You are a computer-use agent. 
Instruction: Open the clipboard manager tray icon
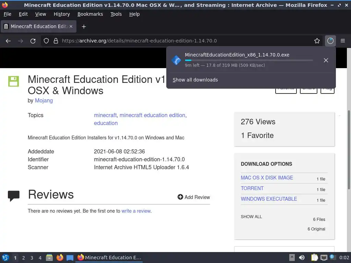[315, 258]
